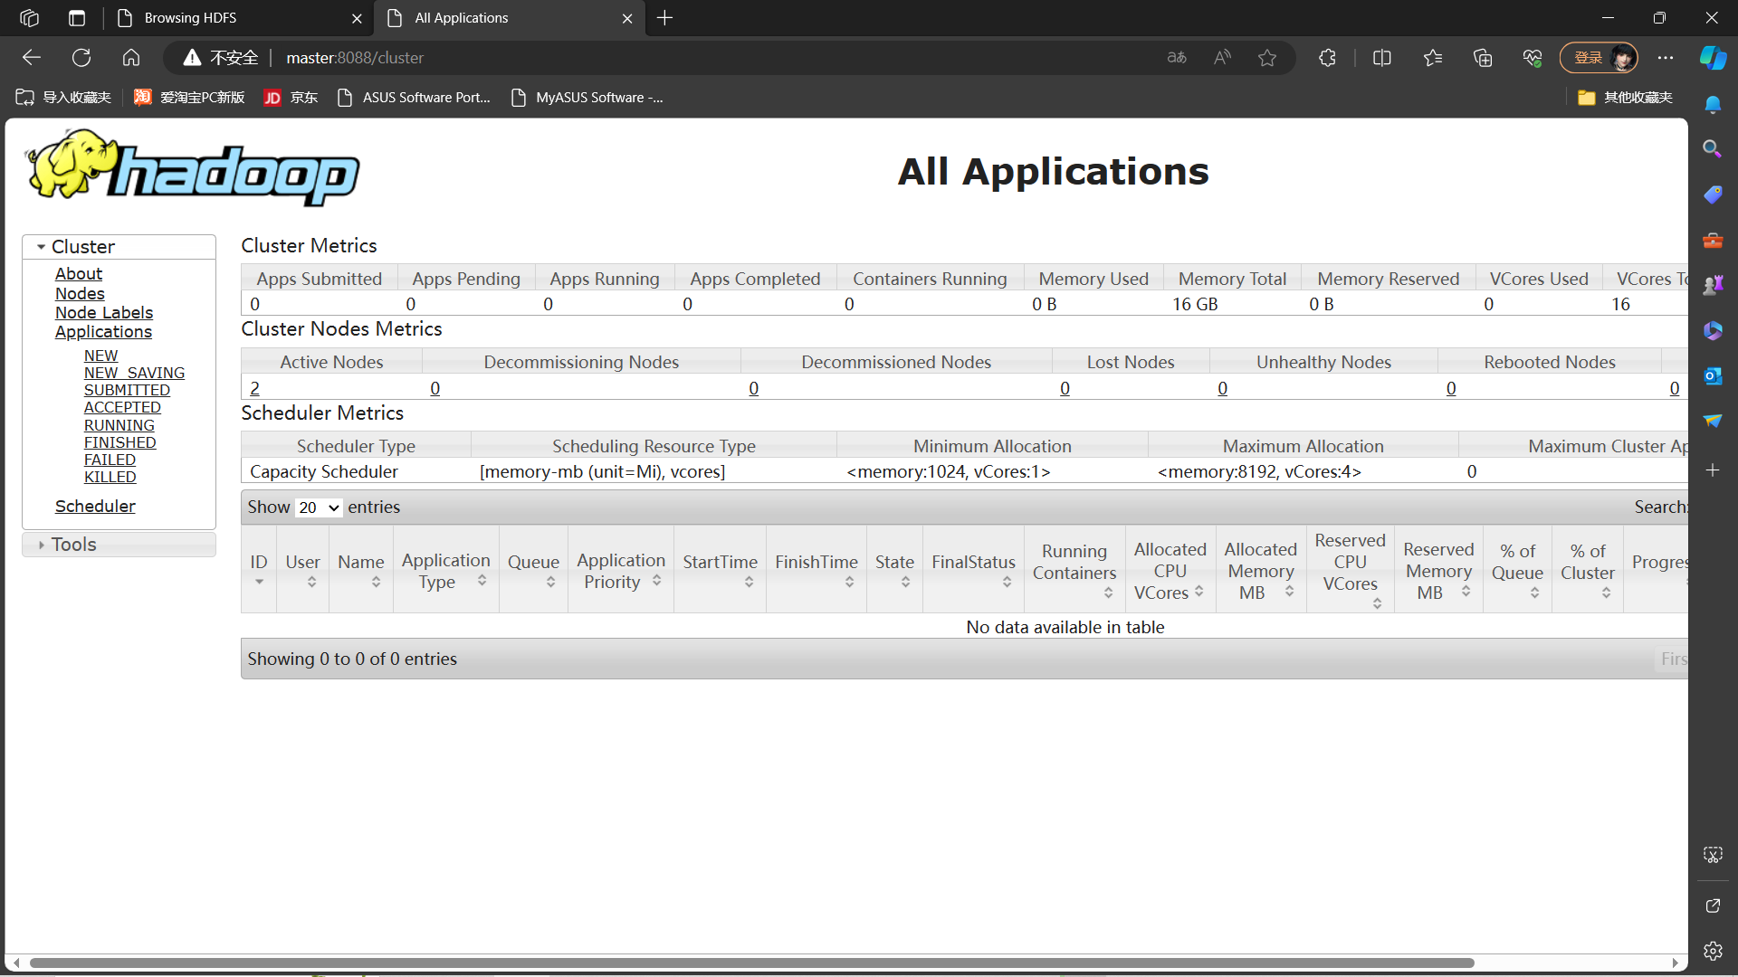
Task: Open Outlook icon in Edge sidebar
Action: [1713, 376]
